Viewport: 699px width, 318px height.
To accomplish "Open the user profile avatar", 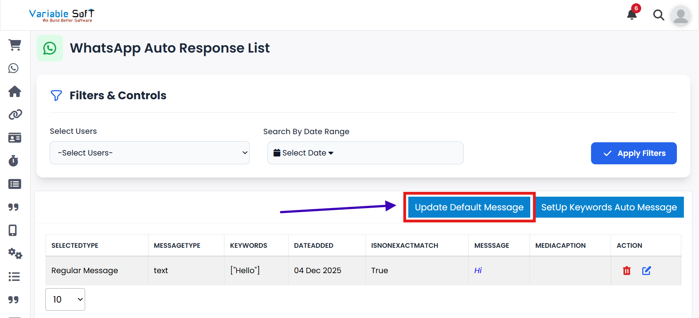I will coord(680,16).
